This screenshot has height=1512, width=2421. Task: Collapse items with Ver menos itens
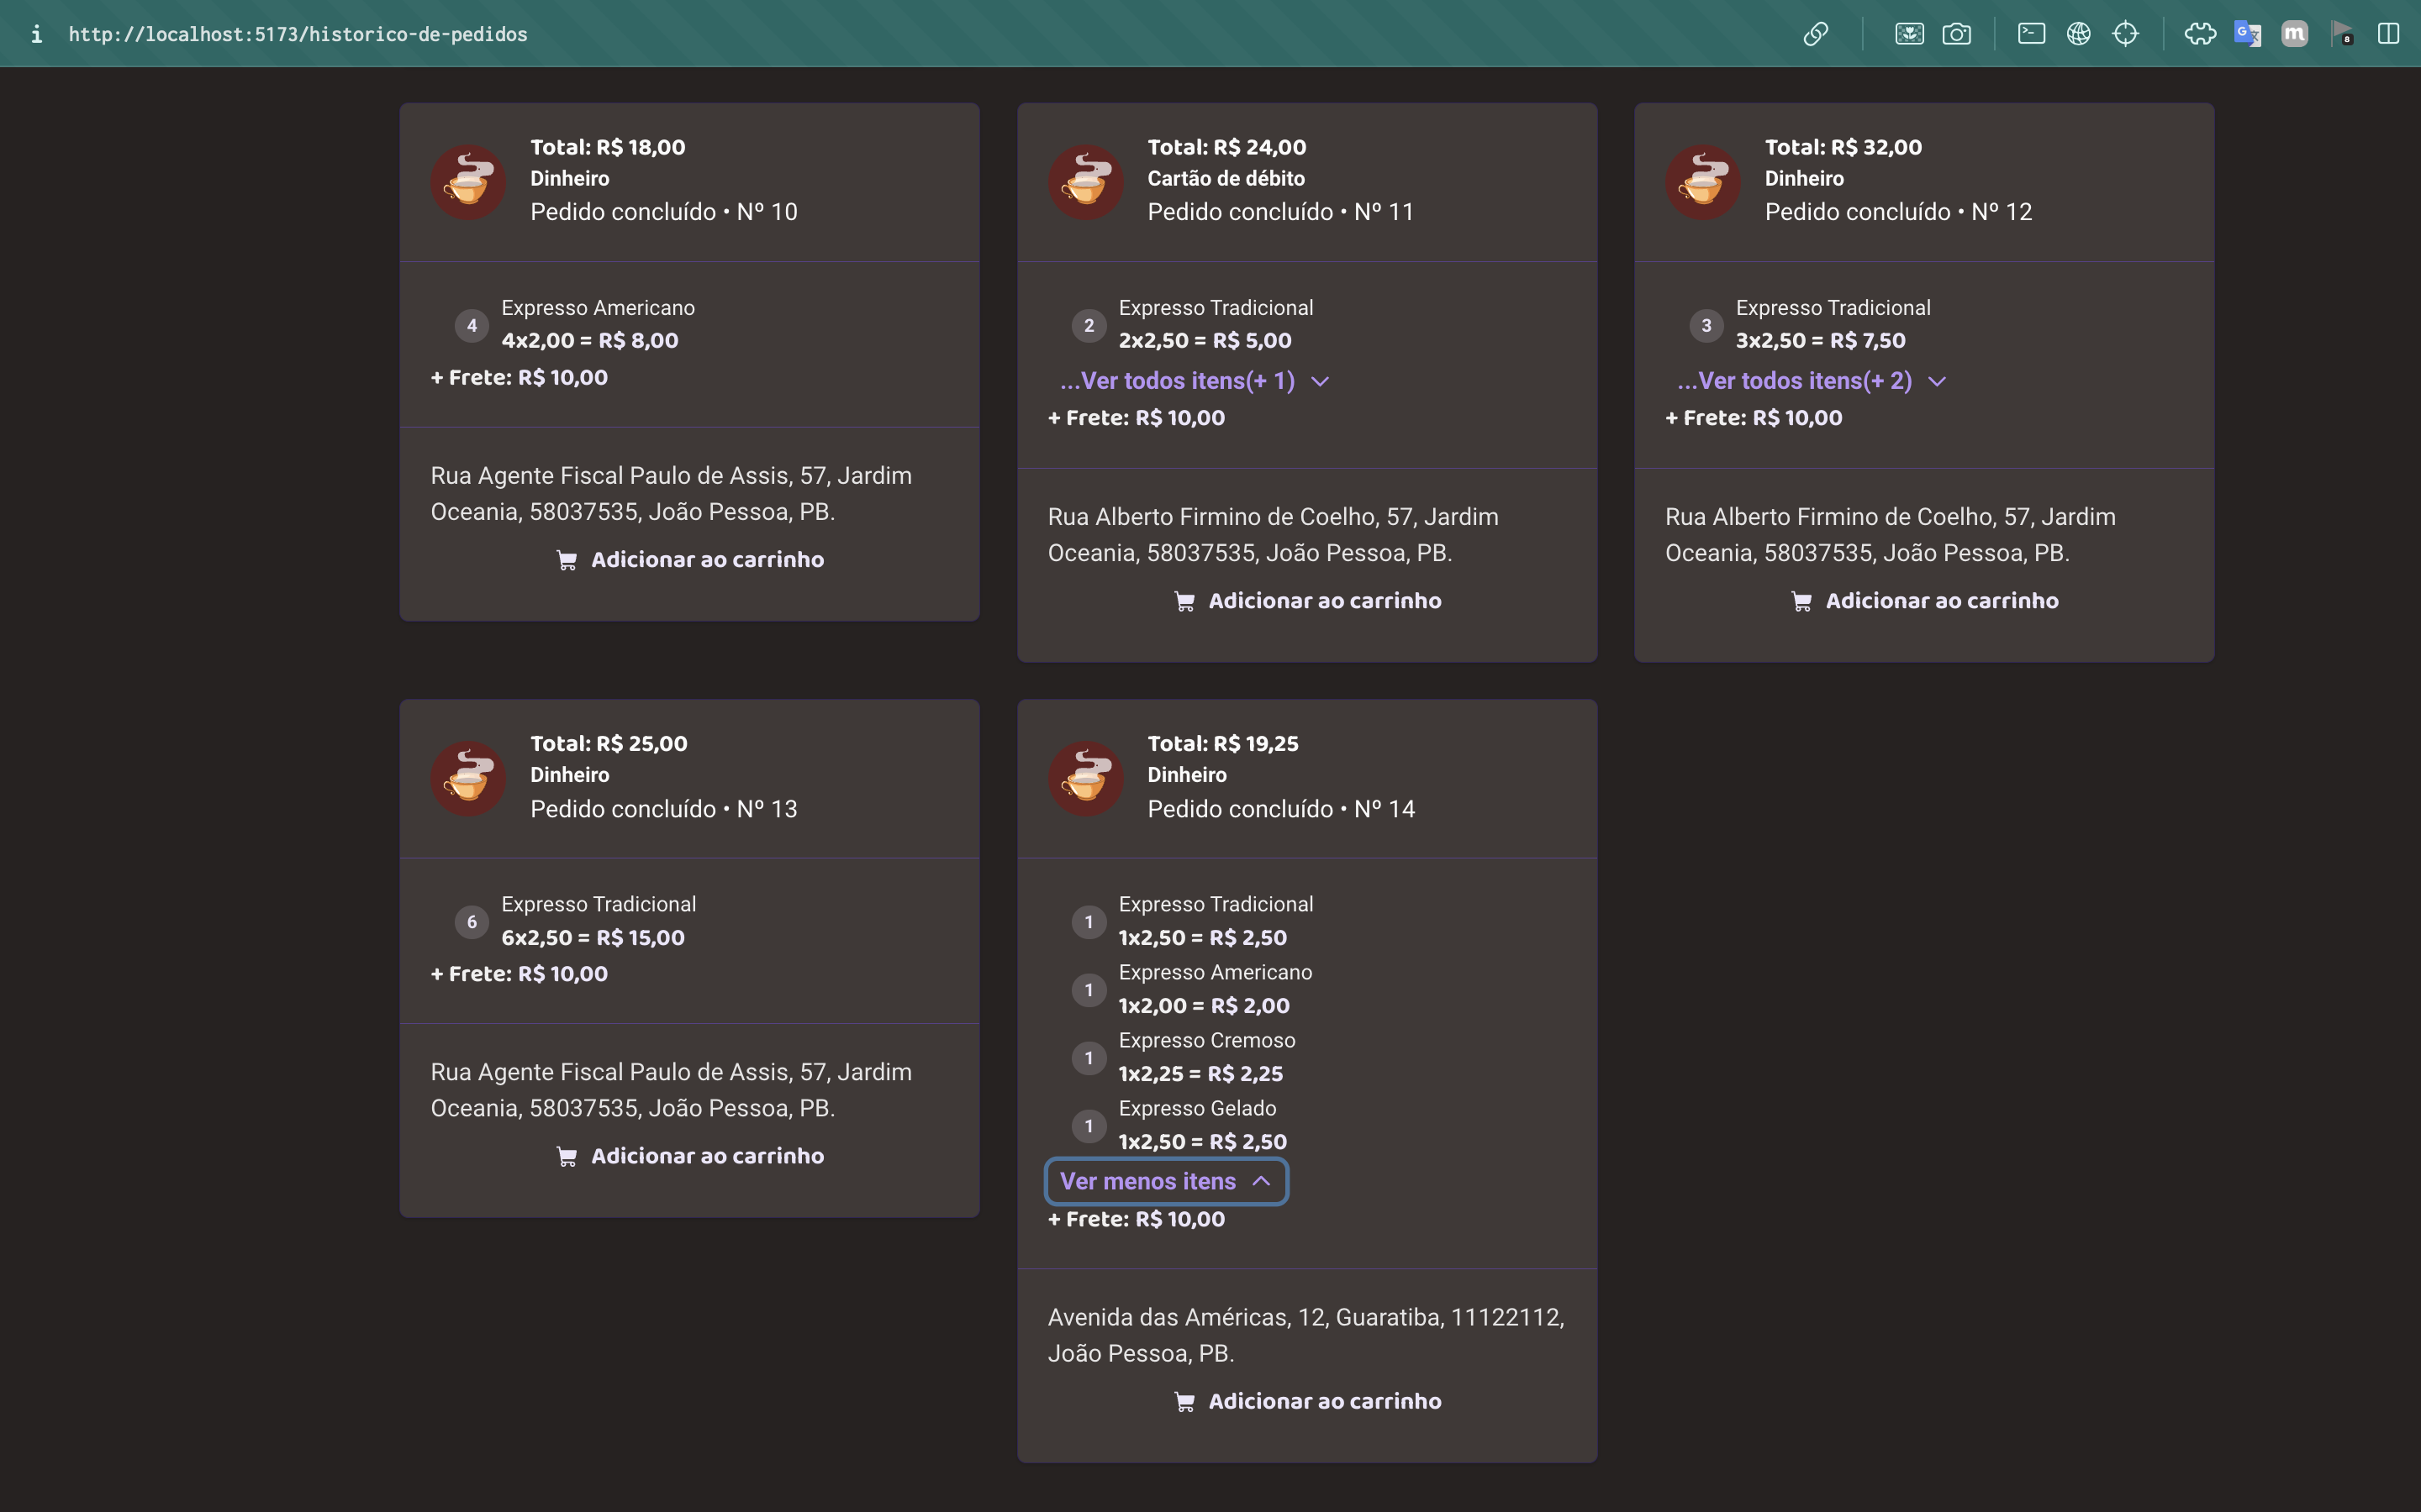point(1165,1181)
